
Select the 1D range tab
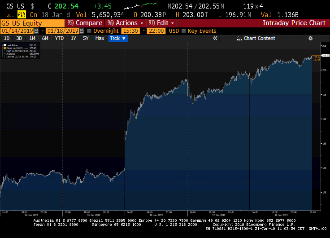[7, 38]
